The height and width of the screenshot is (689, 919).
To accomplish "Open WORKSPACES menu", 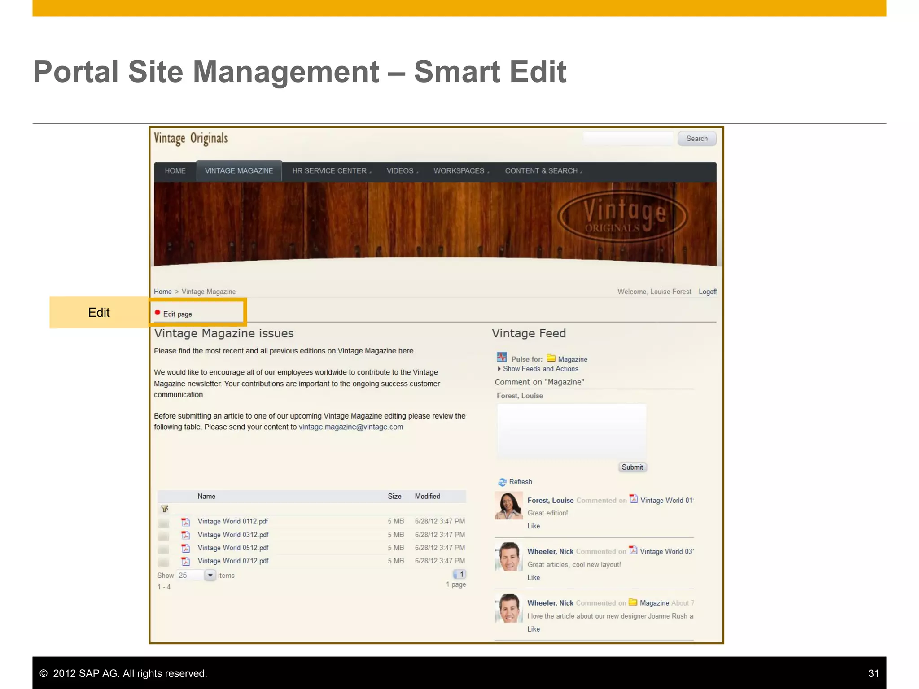I will (x=461, y=171).
